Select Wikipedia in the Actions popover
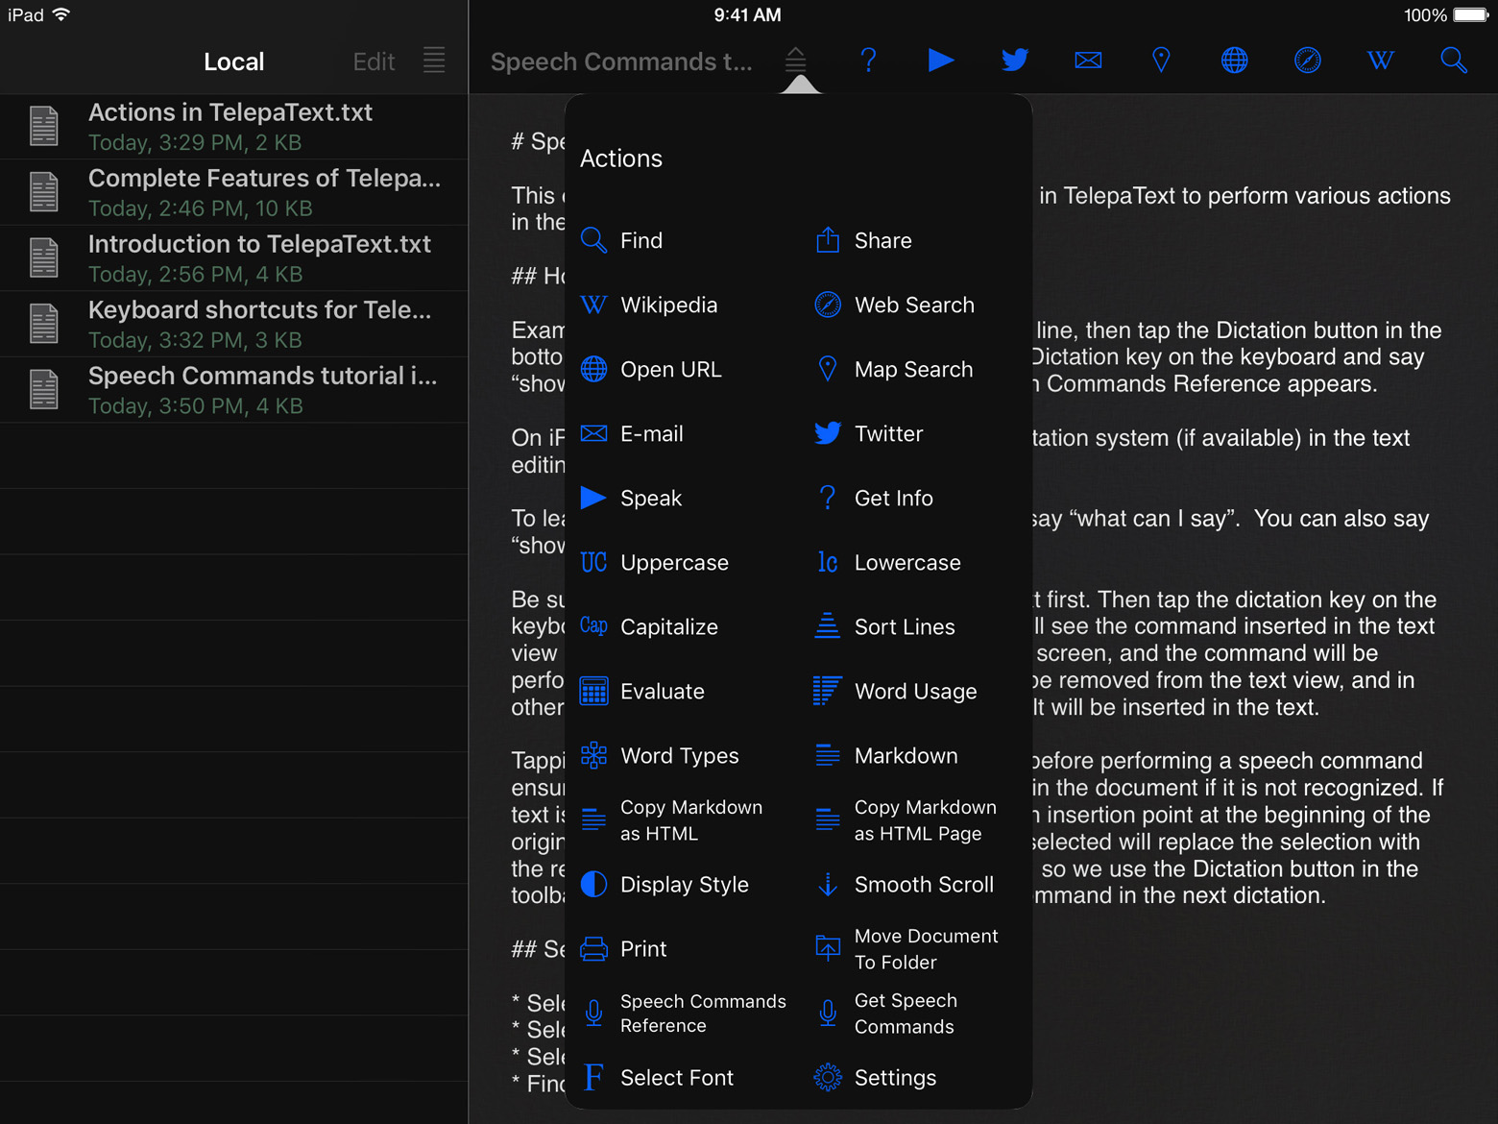Viewport: 1498px width, 1124px height. (649, 305)
